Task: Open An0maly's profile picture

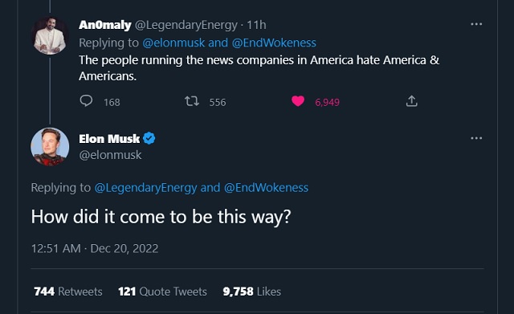Action: tap(50, 35)
